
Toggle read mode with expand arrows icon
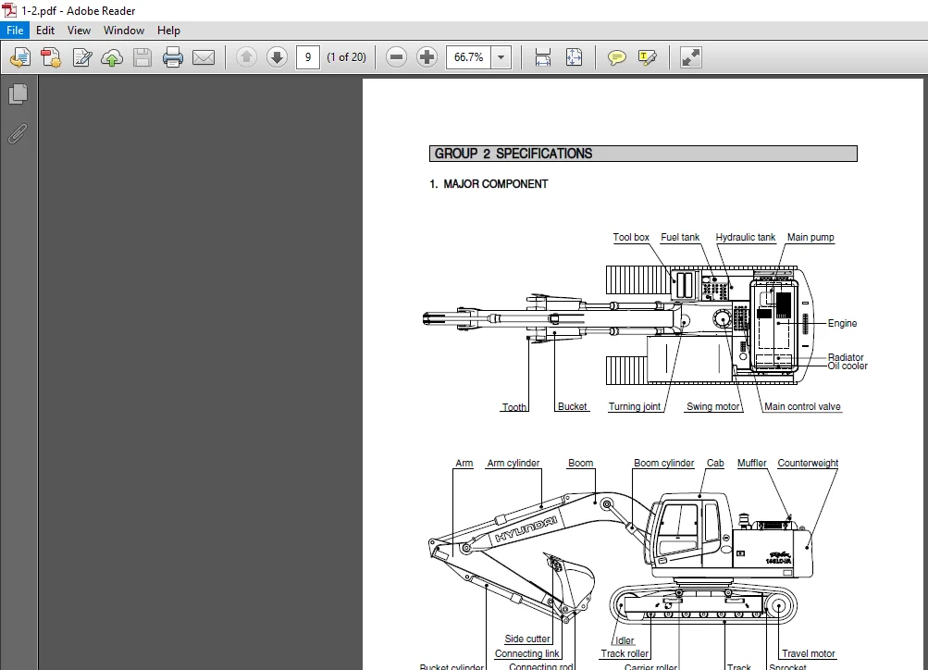coord(690,57)
